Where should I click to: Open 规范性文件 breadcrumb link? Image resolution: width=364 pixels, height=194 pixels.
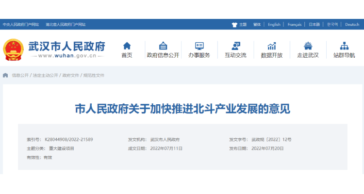tap(94, 76)
